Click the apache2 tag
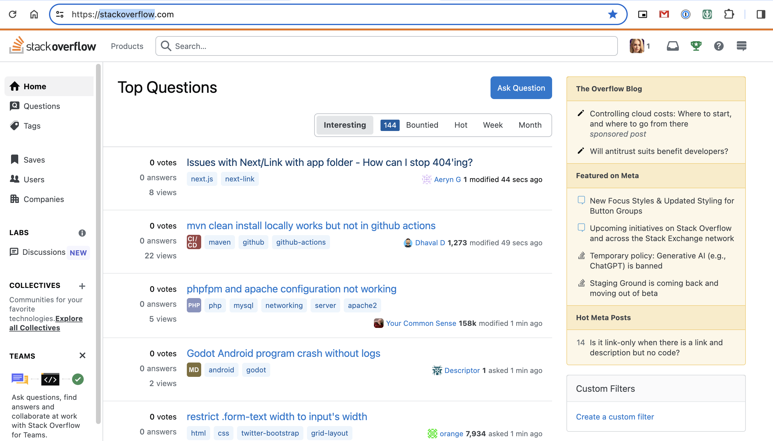Image resolution: width=773 pixels, height=441 pixels. [362, 306]
